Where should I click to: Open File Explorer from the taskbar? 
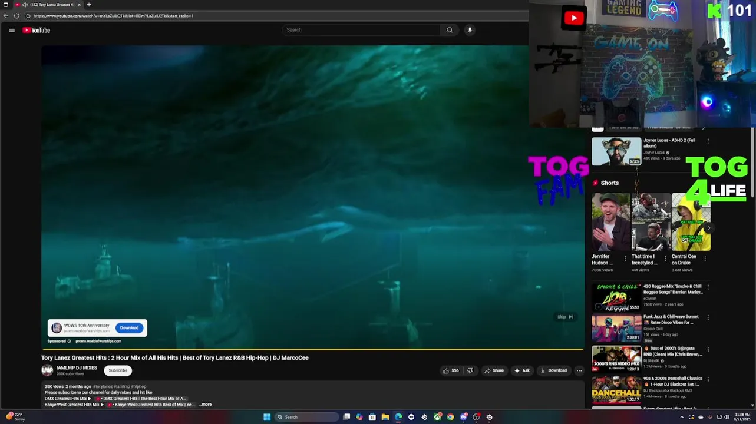point(385,417)
